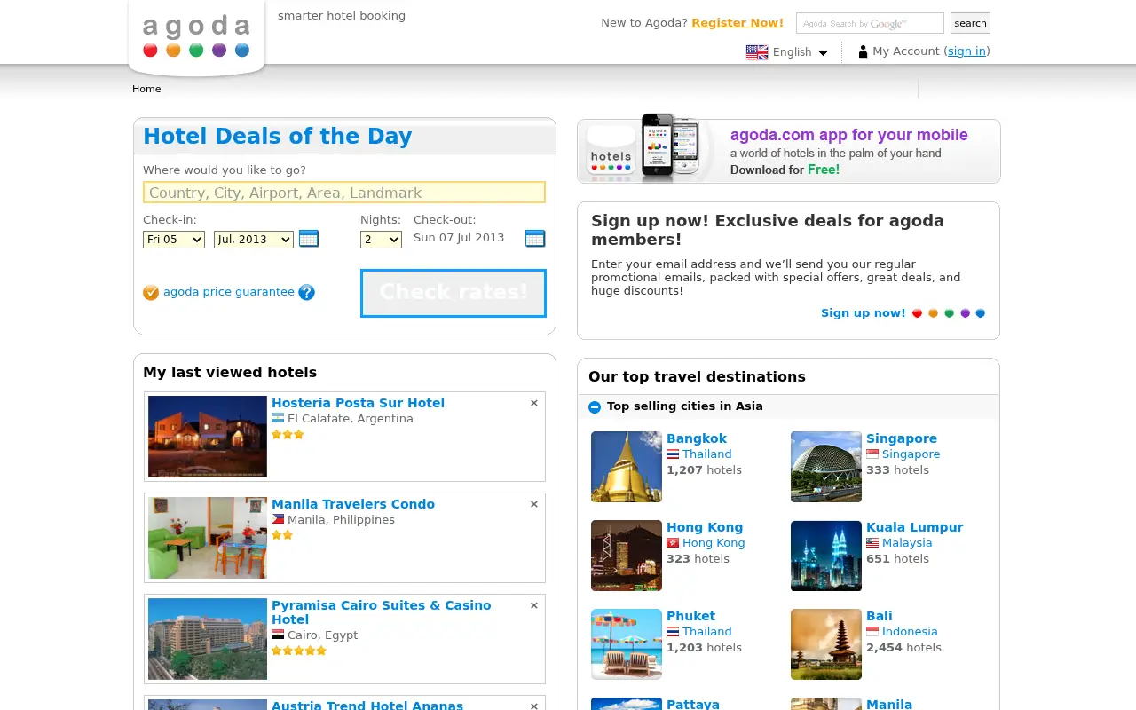Click Thailand country link under Bangkok
Screen dimensions: 1136x710
707,454
